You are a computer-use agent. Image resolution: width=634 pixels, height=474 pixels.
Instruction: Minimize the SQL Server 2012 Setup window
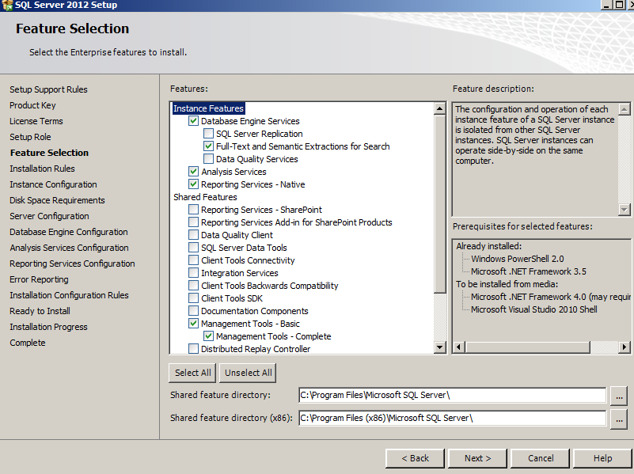click(x=606, y=5)
